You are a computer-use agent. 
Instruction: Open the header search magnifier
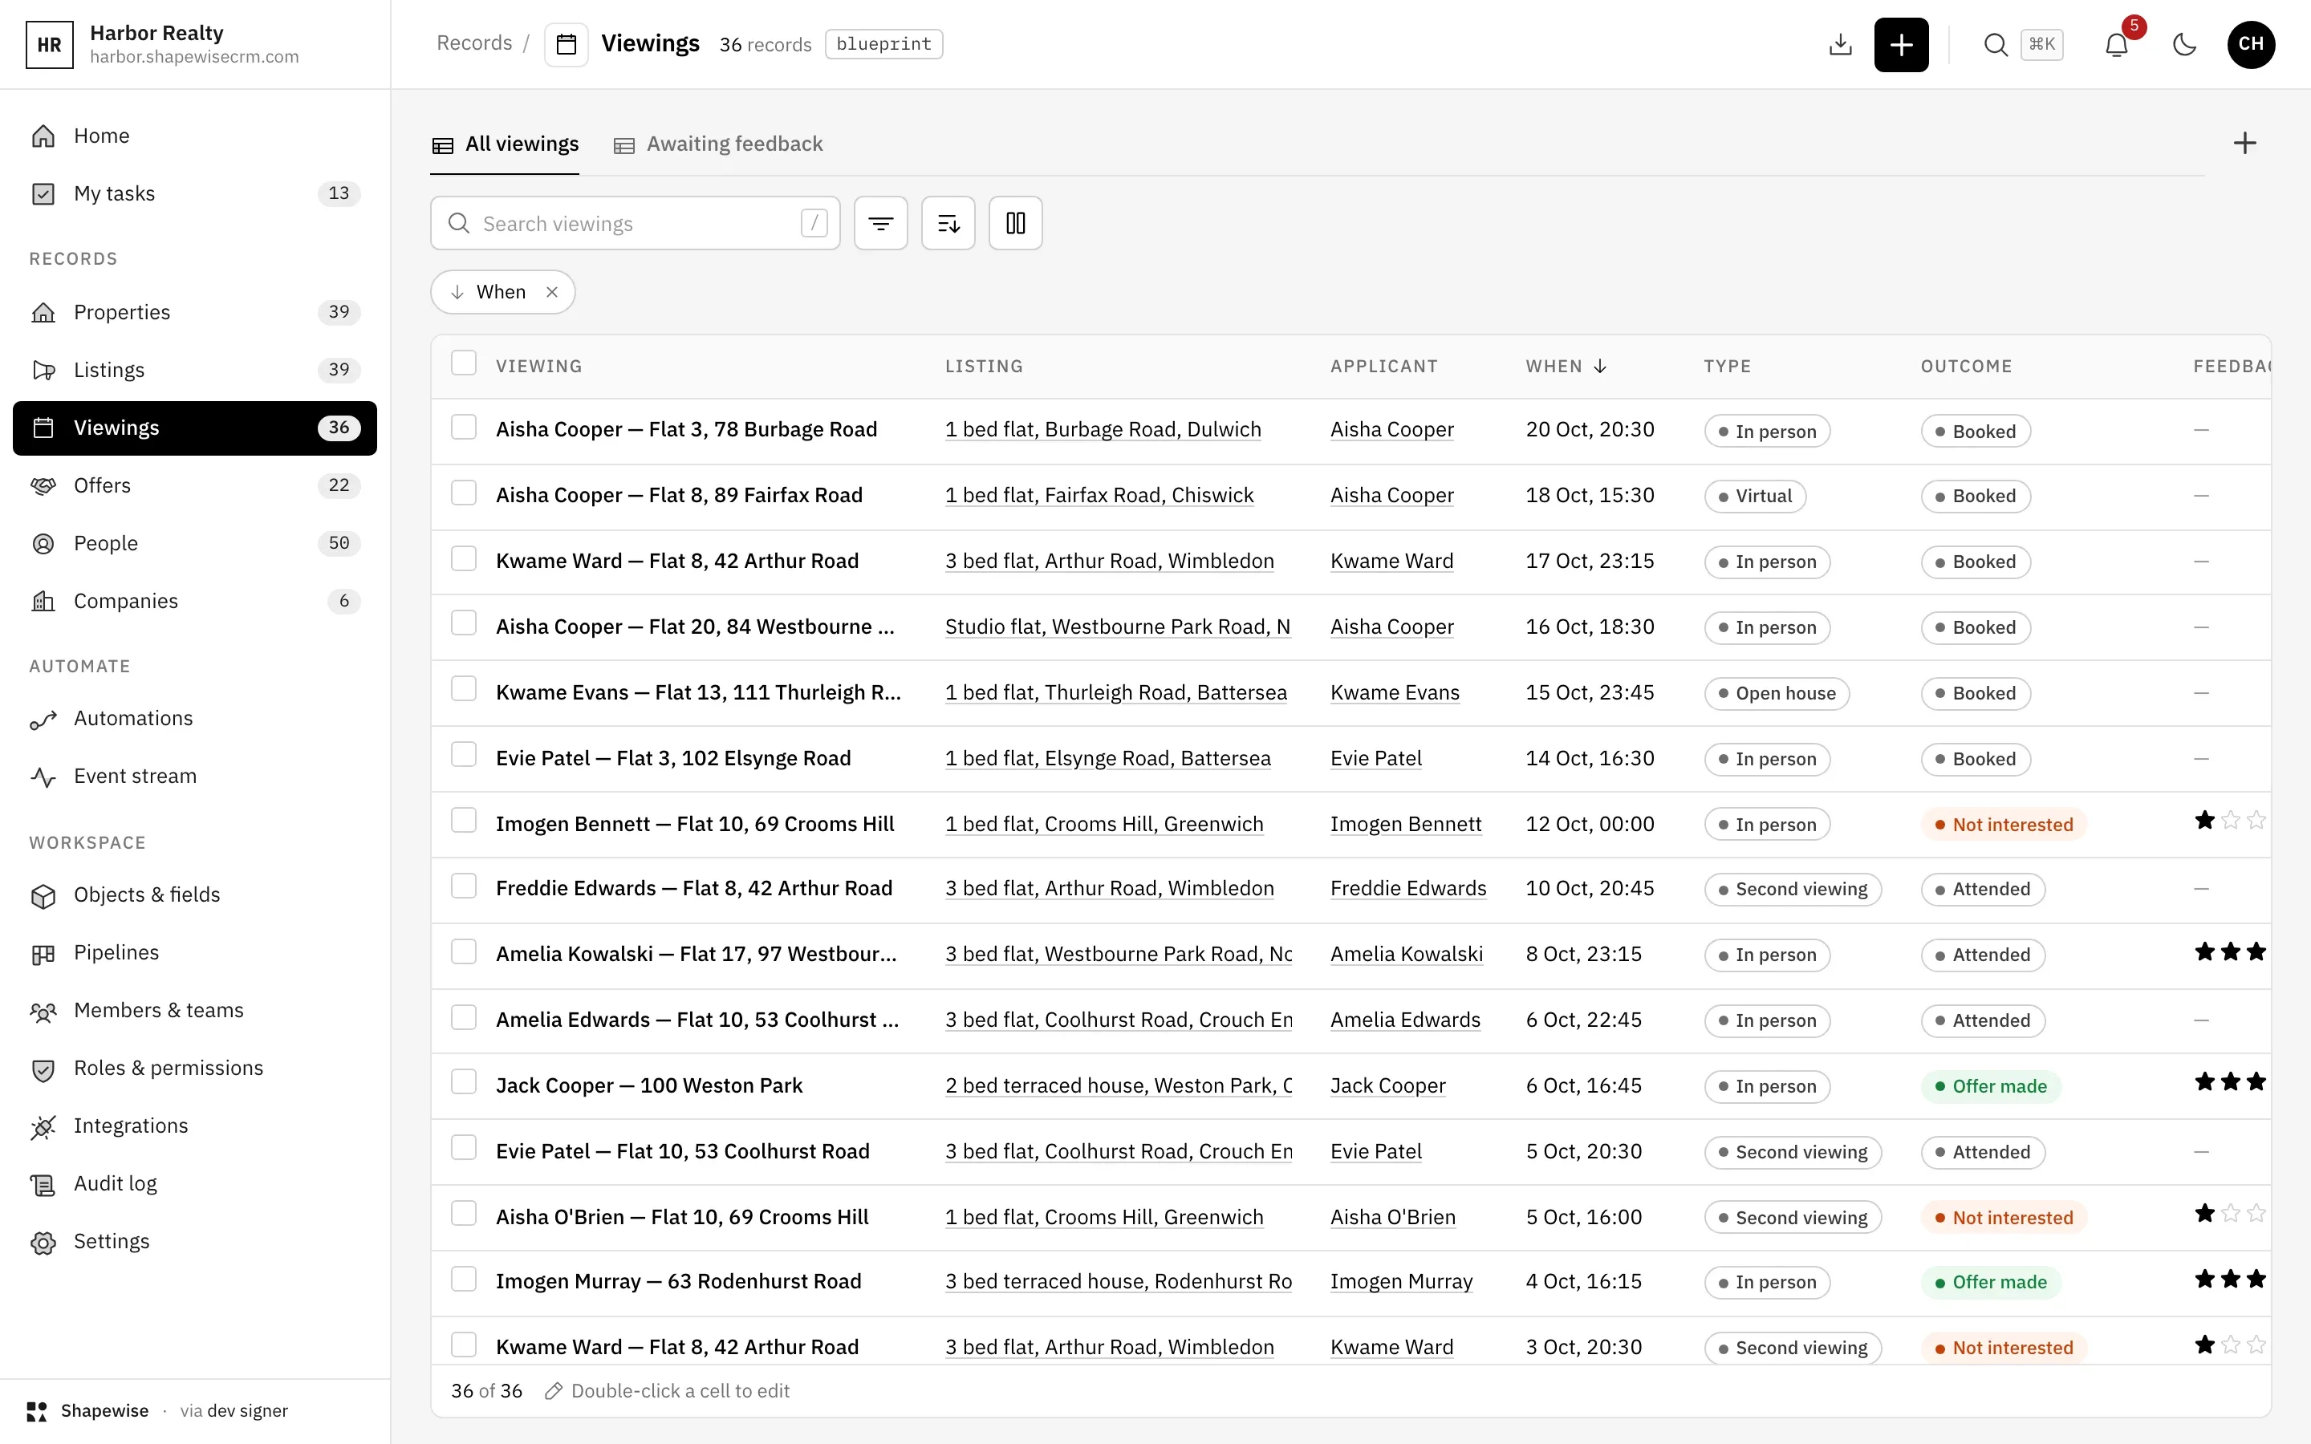tap(1995, 44)
